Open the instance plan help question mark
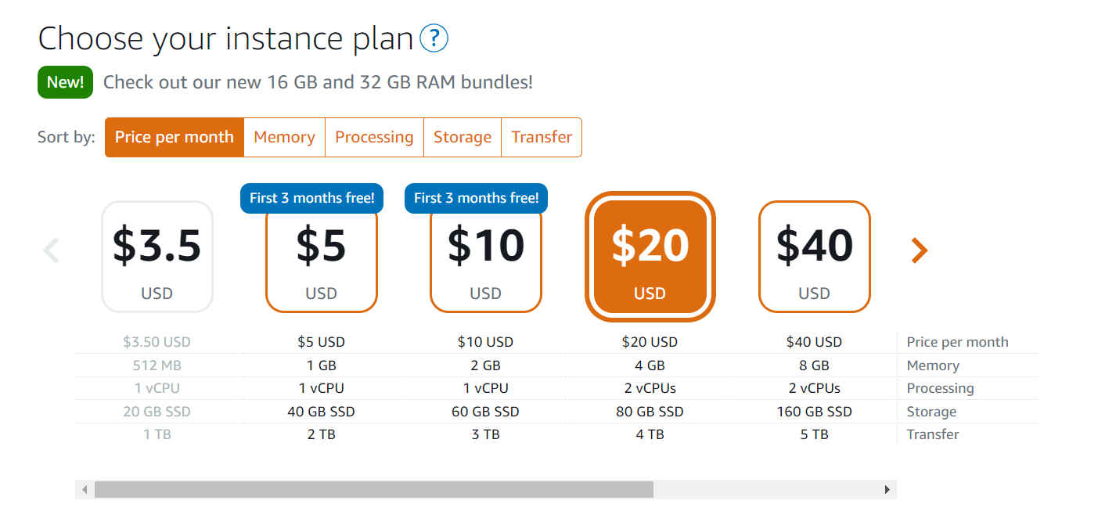This screenshot has width=1098, height=515. click(x=434, y=38)
